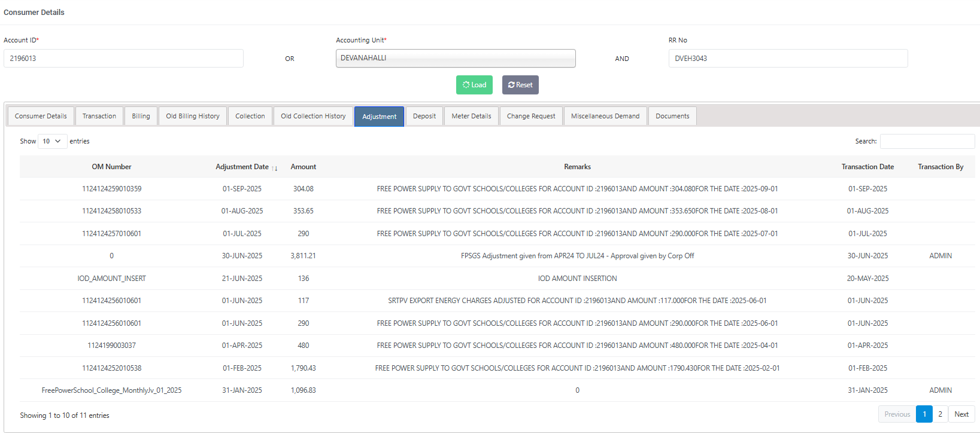Screen dimensions: 980x437
Task: Switch to the Deposit tab
Action: click(x=424, y=116)
